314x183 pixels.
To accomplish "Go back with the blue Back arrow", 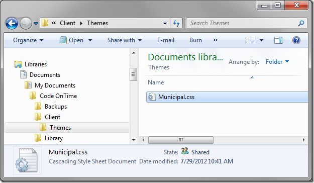I will (12, 23).
